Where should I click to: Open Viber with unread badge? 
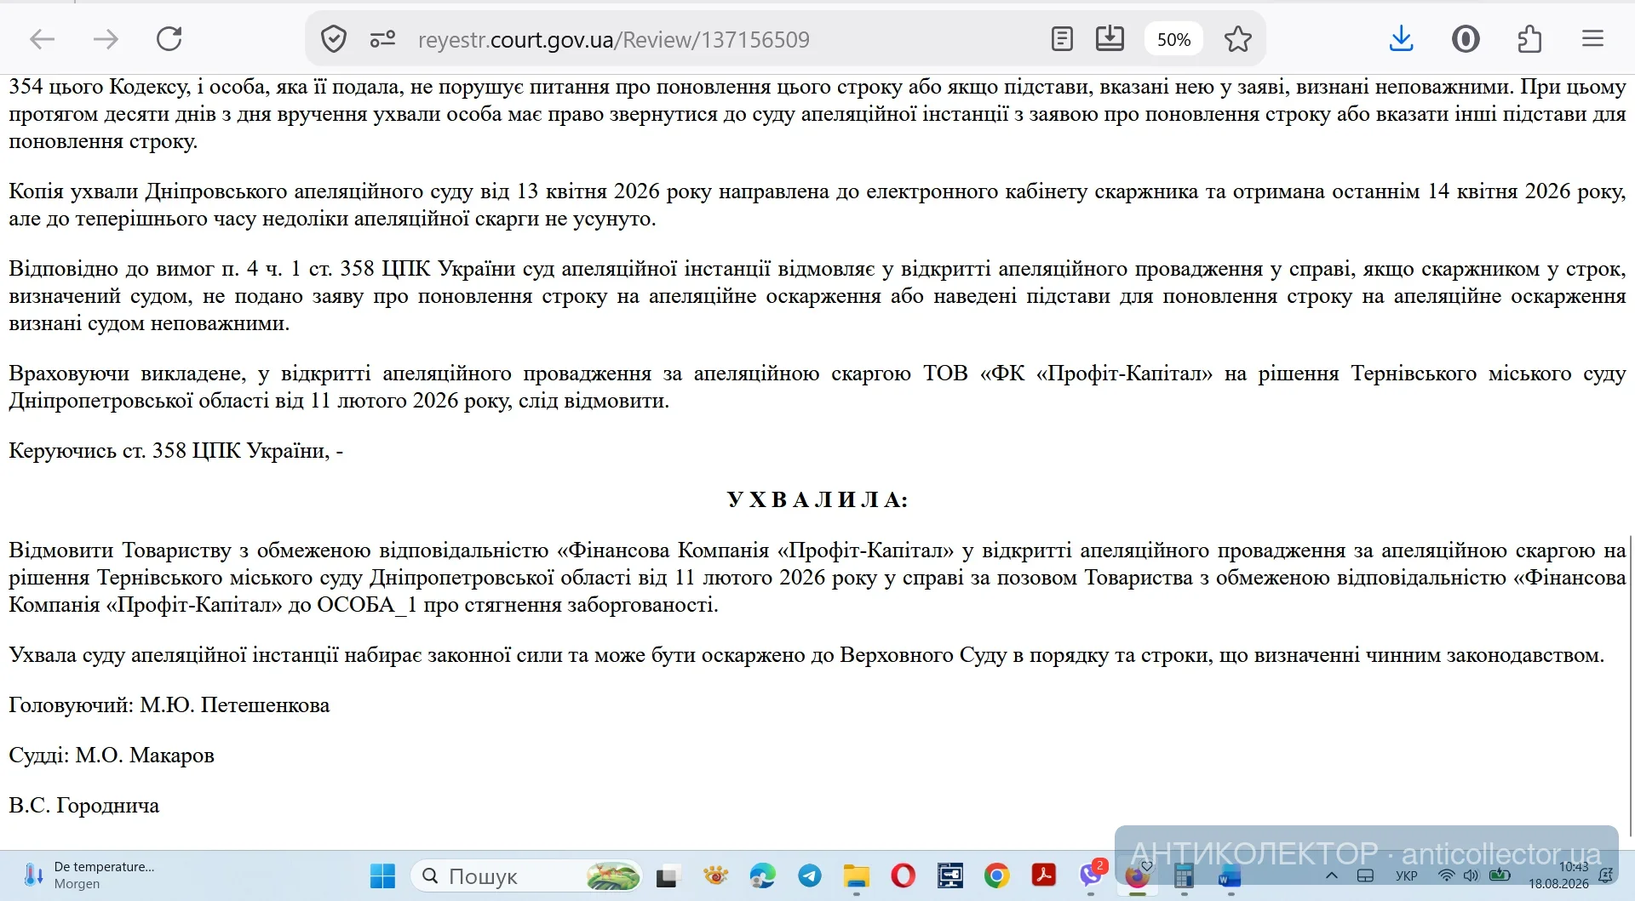(x=1092, y=874)
